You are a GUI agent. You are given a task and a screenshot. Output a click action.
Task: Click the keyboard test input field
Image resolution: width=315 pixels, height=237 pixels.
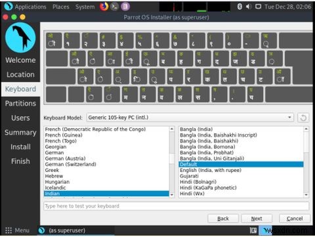coord(177,206)
